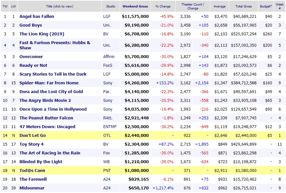Select the $2,911 average for Tod@s Caen
The image size is (286, 193).
click(x=221, y=170)
